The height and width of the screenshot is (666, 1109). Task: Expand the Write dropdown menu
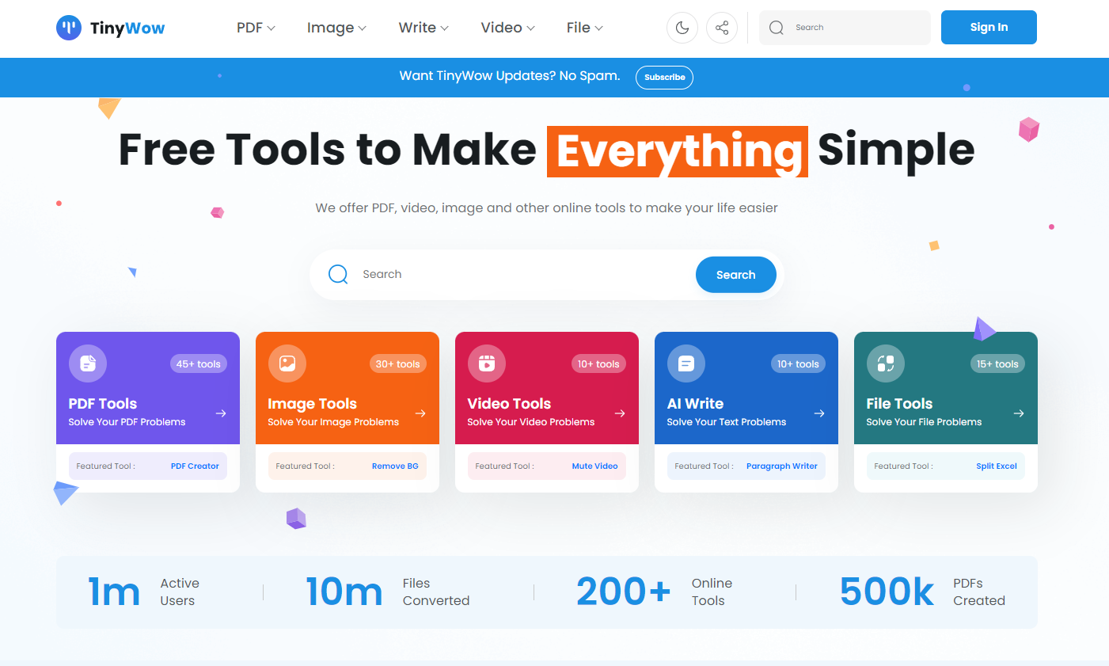(423, 28)
